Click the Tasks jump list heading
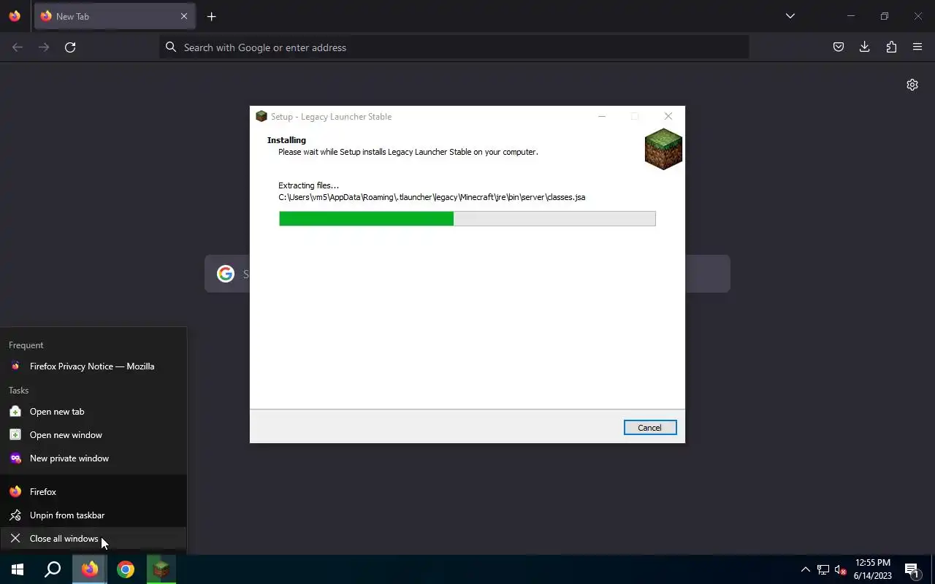This screenshot has width=935, height=584. tap(19, 391)
